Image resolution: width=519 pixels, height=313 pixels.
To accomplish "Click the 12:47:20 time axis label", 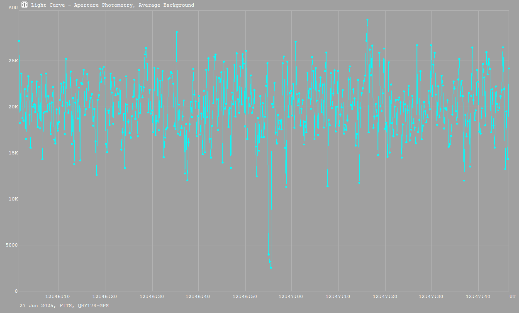I will coord(385,297).
